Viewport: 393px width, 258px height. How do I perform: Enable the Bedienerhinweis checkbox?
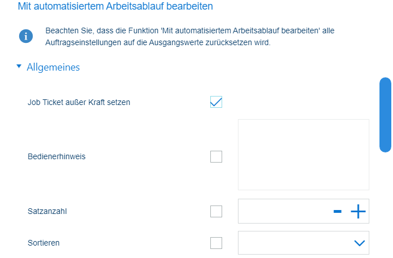point(216,156)
